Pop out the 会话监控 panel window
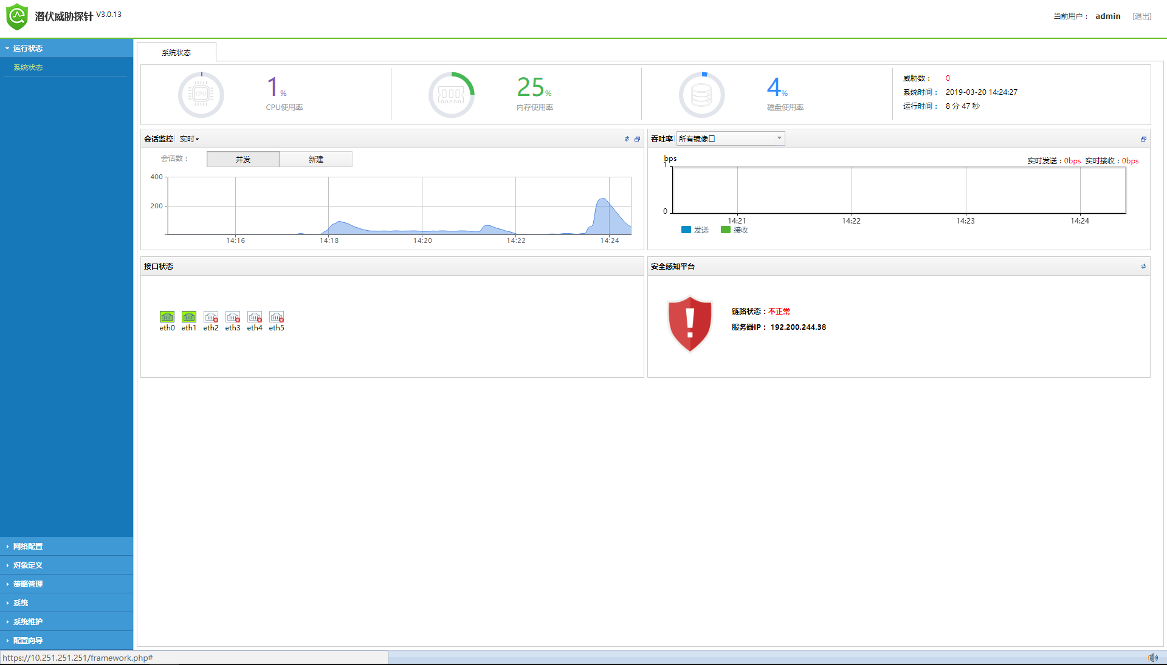 coord(637,139)
